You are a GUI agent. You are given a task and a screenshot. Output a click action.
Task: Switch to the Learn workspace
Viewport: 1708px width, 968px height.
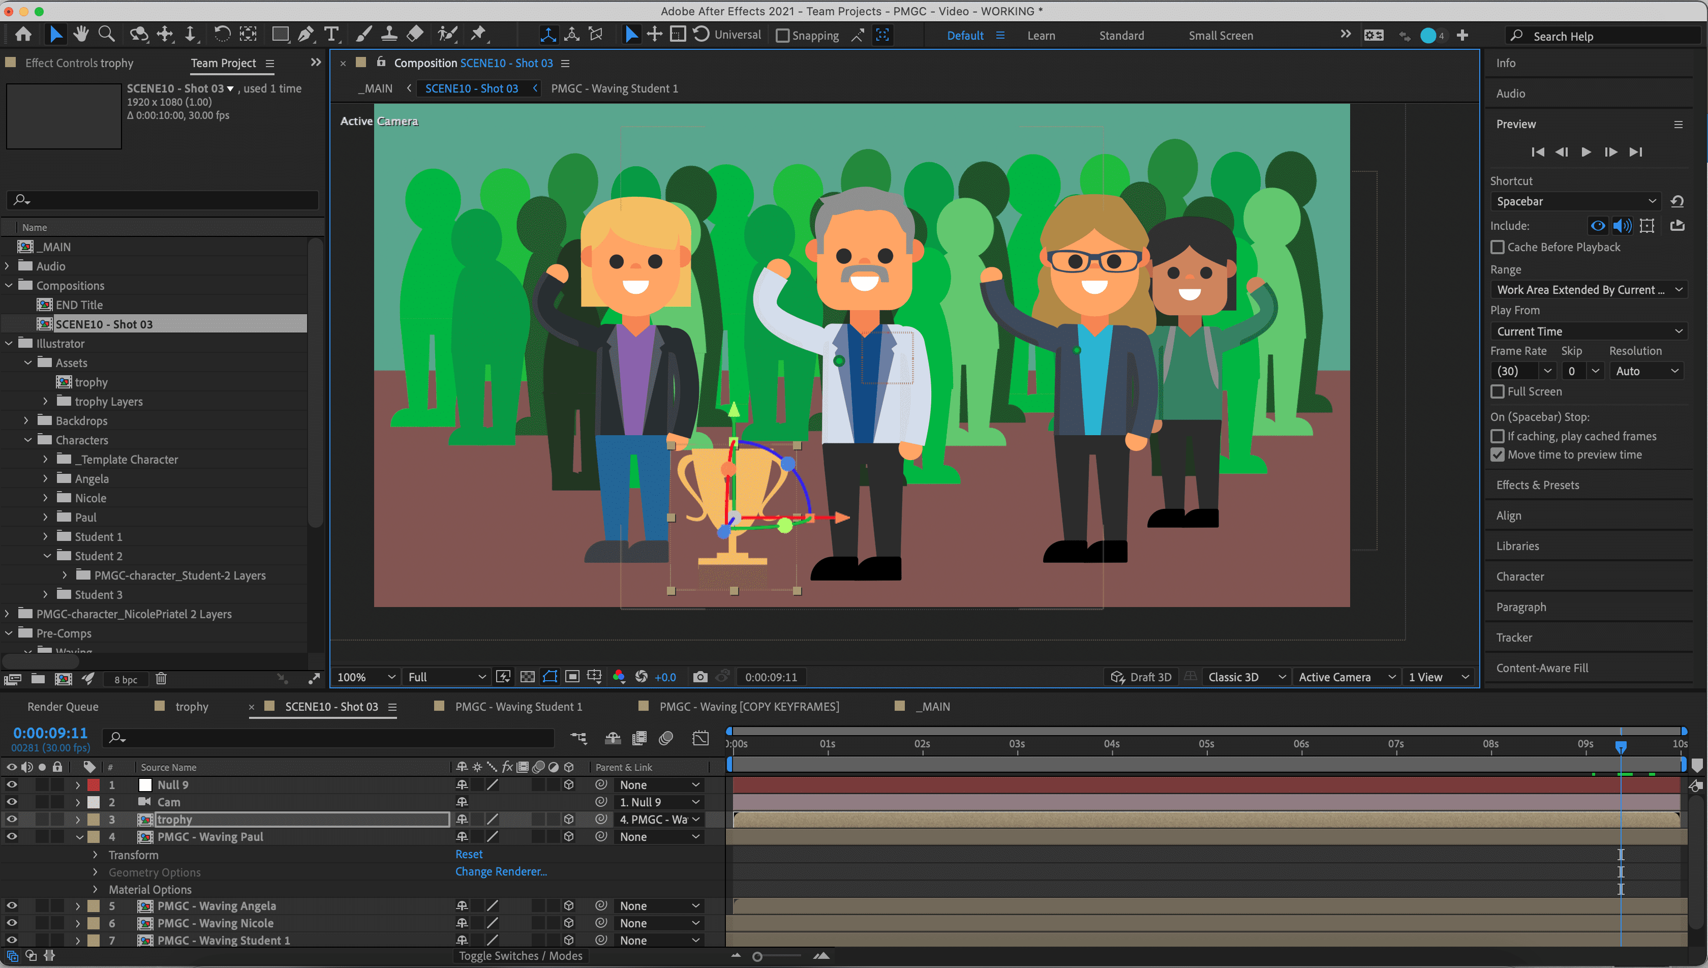[x=1041, y=36]
